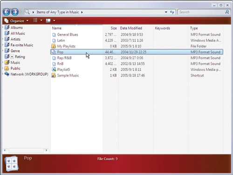Screen dimensions: 233x175
Task: Click the Back navigation arrow
Action: click(x=7, y=12)
